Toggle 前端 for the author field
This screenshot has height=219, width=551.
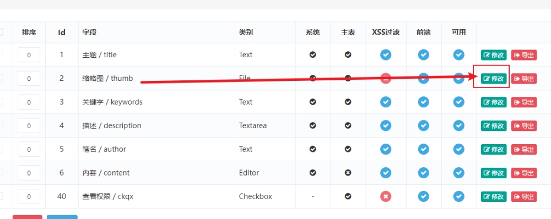pyautogui.click(x=423, y=149)
